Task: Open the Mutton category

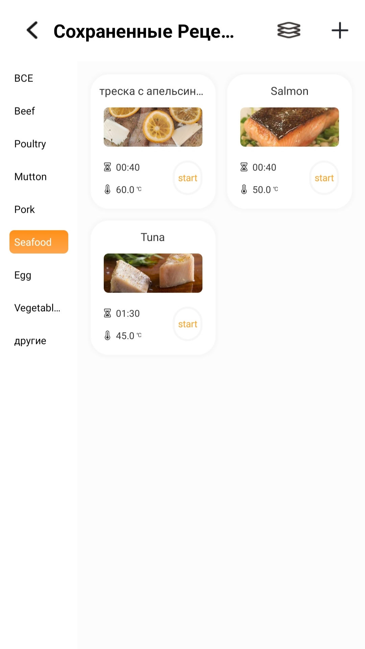Action: 30,177
